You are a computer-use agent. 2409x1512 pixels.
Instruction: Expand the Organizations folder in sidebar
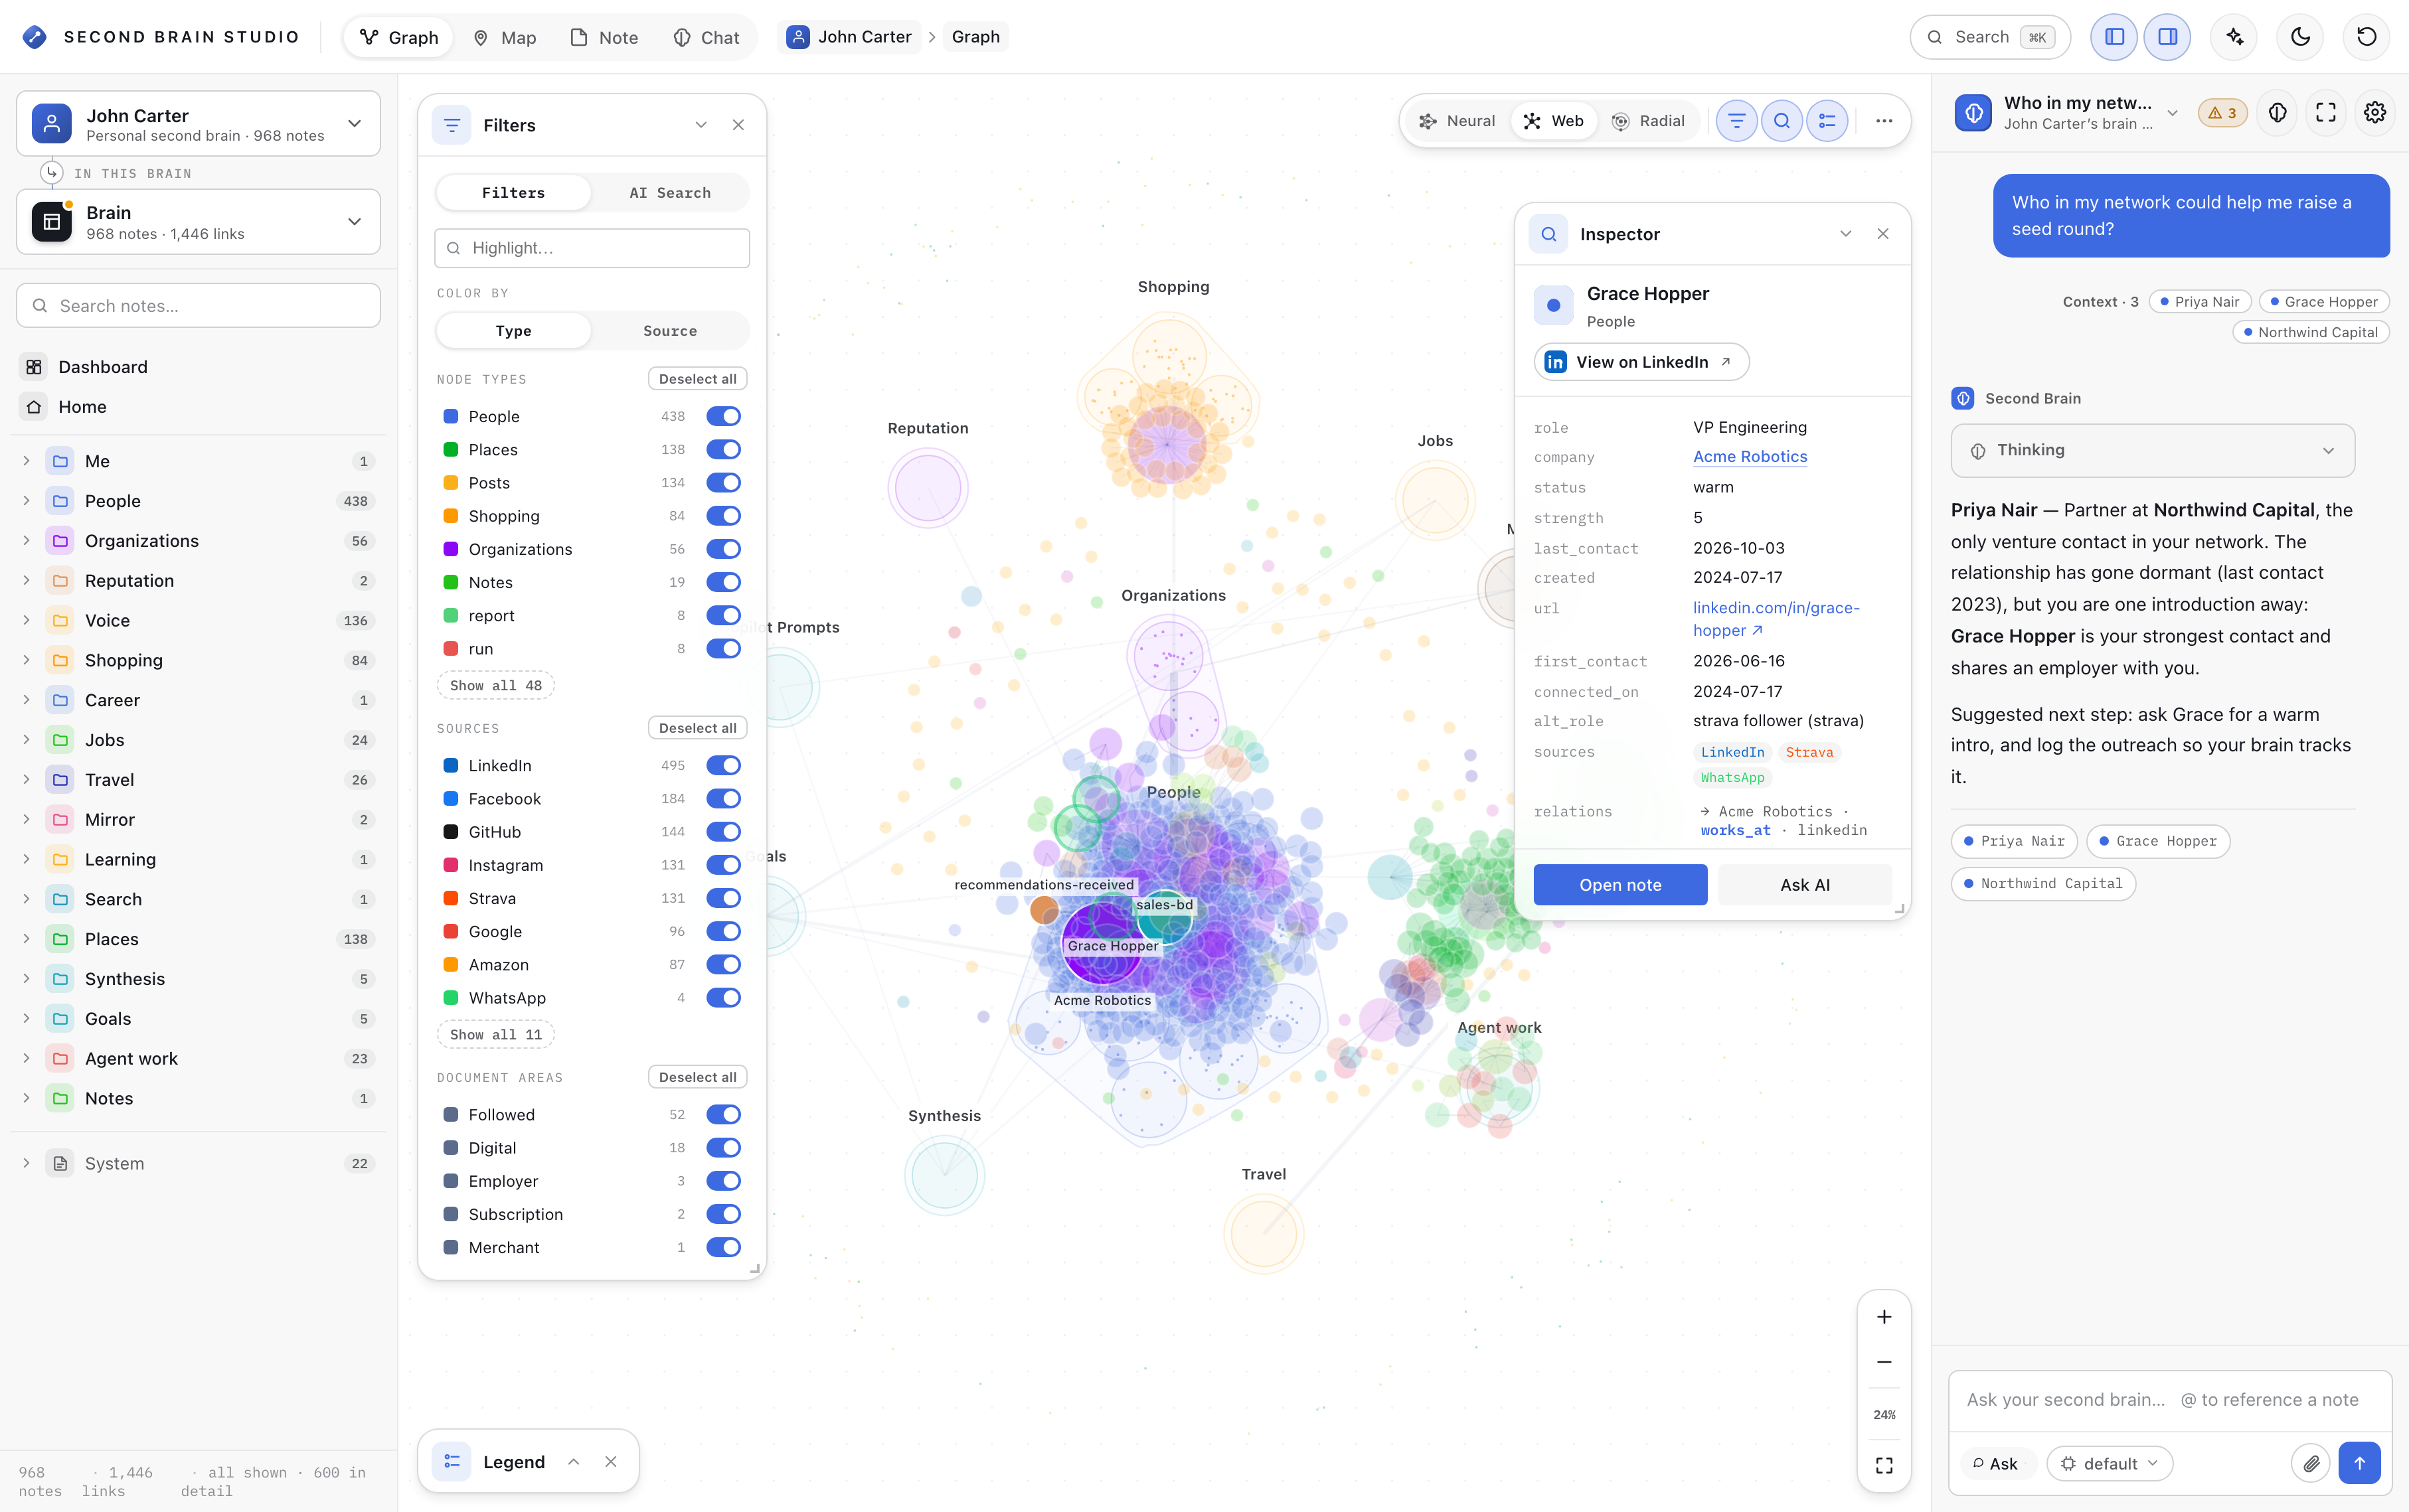click(26, 541)
